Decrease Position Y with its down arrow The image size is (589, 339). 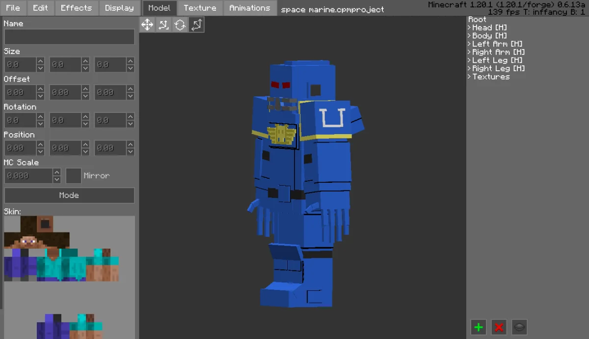click(85, 152)
